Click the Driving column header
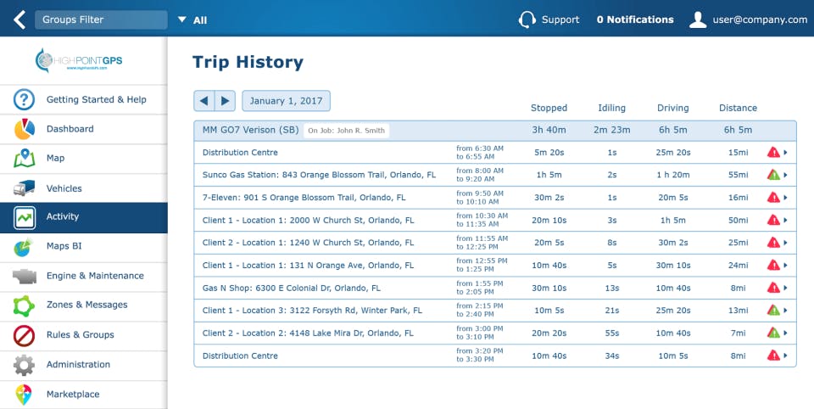Image resolution: width=814 pixels, height=409 pixels. 672,108
